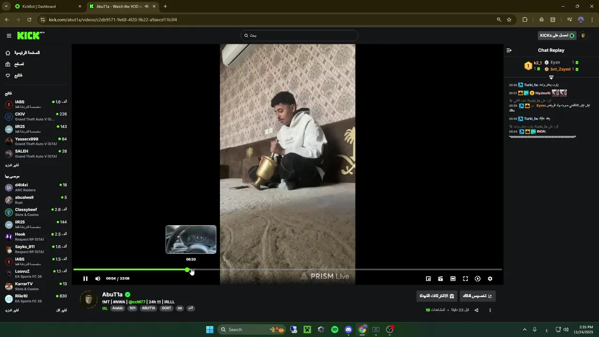This screenshot has height=337, width=599.
Task: Open LoovuZ EA Sports channel
Action: tap(36, 273)
